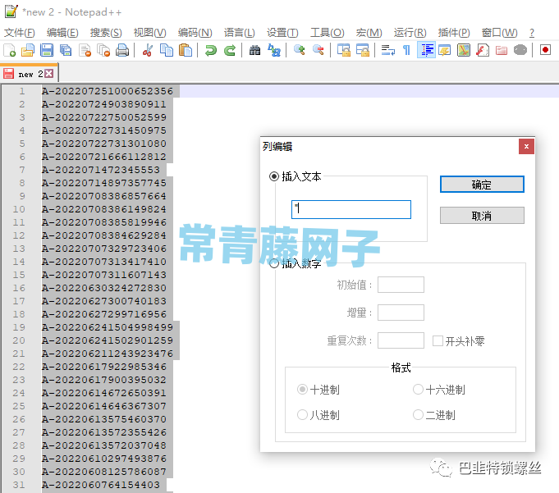Click the Zoom In magnifier icon
The height and width of the screenshot is (493, 559).
click(299, 50)
